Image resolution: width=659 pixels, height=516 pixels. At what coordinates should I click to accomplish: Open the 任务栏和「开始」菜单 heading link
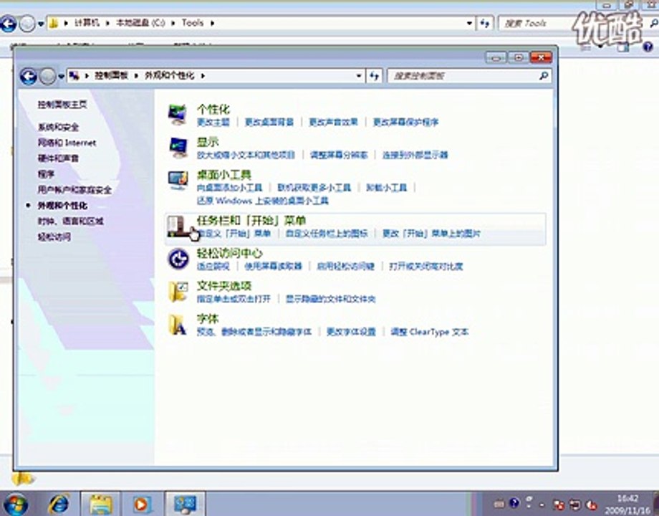coord(251,220)
